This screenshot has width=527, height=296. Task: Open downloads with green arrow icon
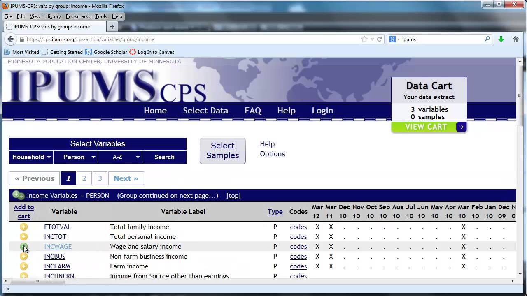pyautogui.click(x=501, y=39)
